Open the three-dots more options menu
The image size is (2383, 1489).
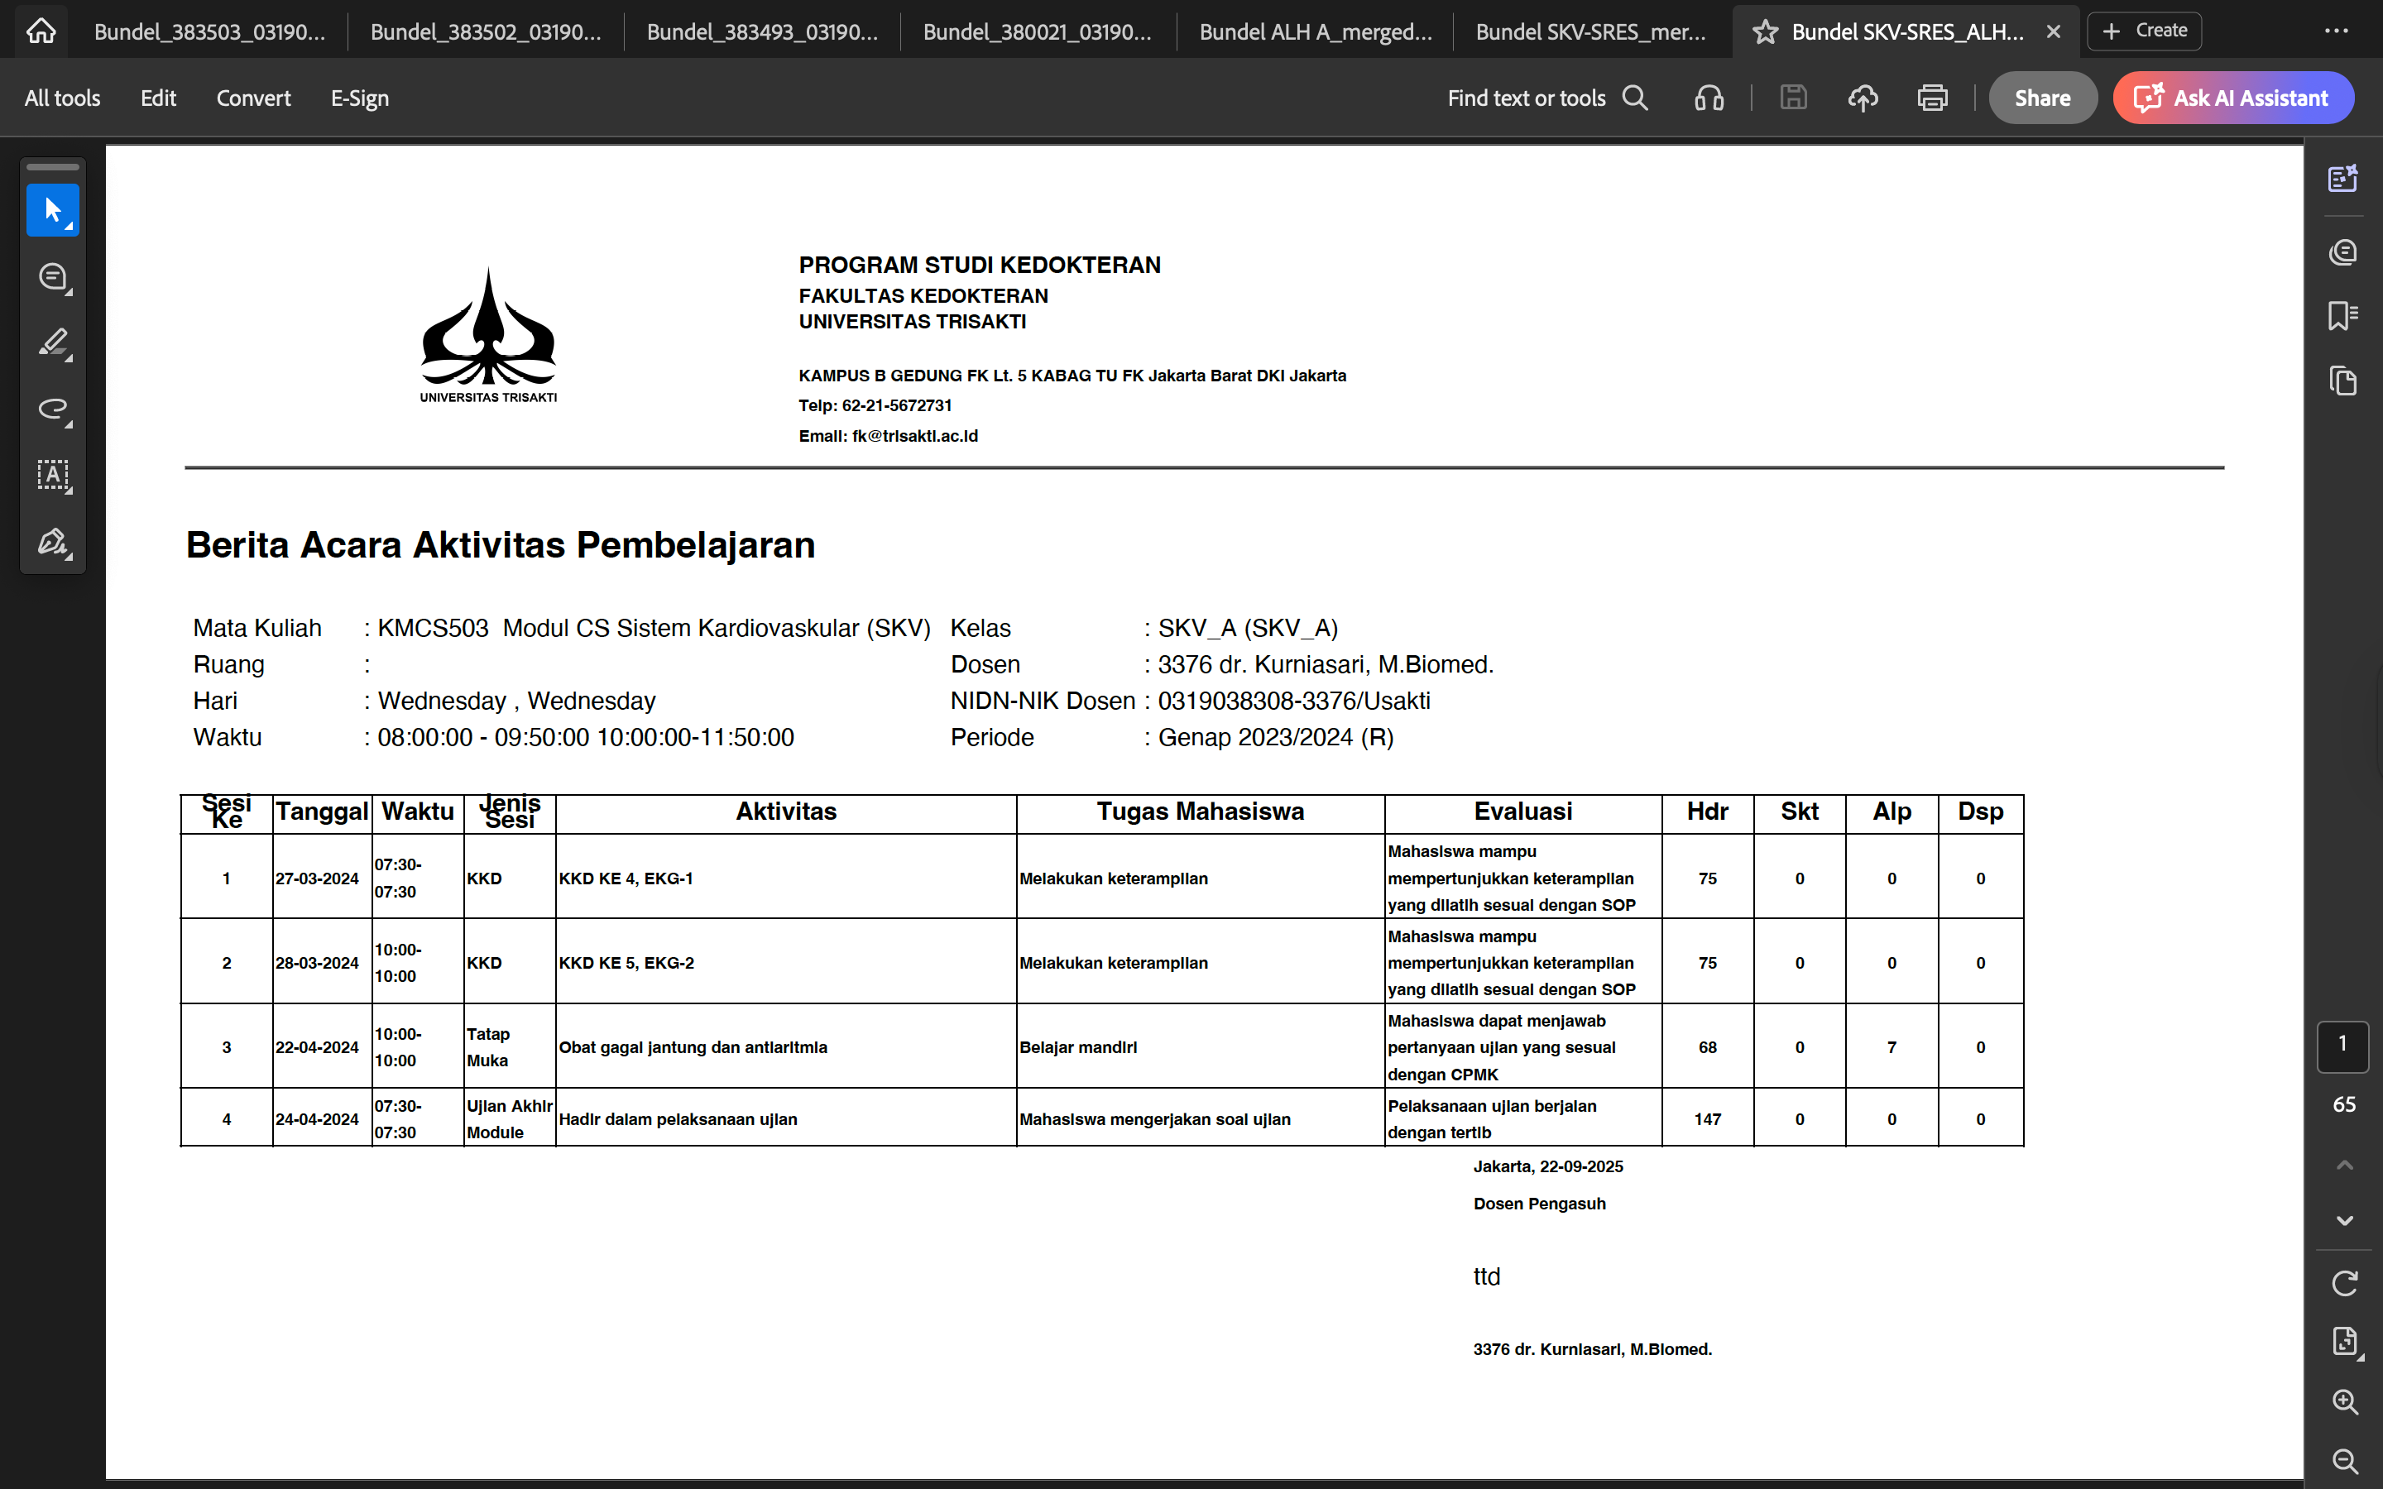click(2336, 31)
